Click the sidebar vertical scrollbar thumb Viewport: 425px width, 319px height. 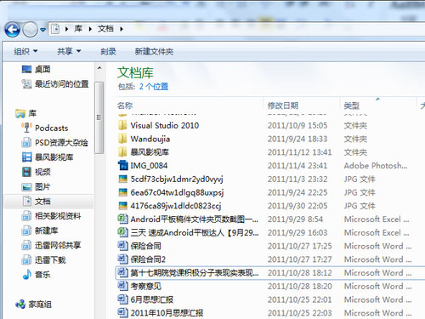tap(99, 117)
